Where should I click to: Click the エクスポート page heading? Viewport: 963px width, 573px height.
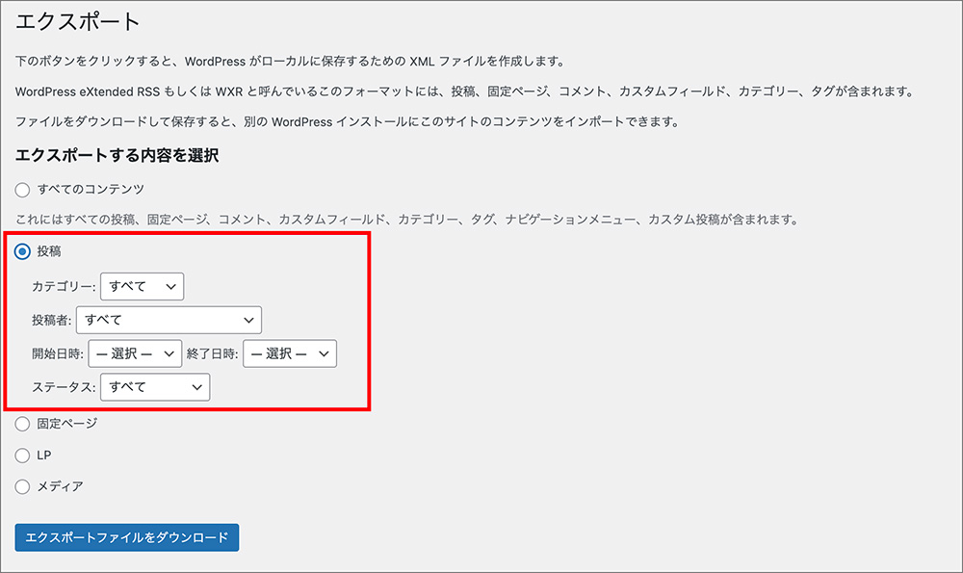78,21
